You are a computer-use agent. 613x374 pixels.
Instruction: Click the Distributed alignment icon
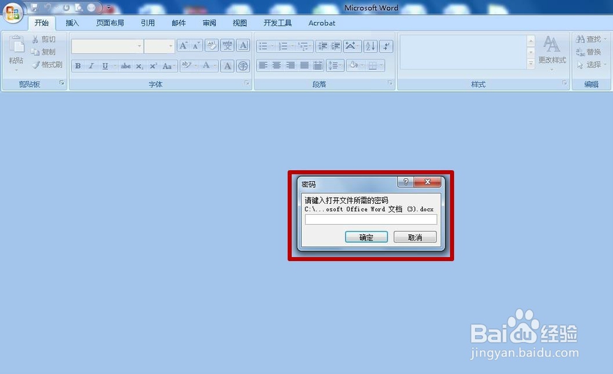pos(318,65)
